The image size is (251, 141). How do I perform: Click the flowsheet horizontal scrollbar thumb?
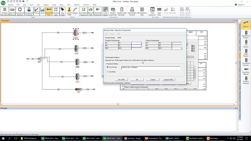point(118,105)
